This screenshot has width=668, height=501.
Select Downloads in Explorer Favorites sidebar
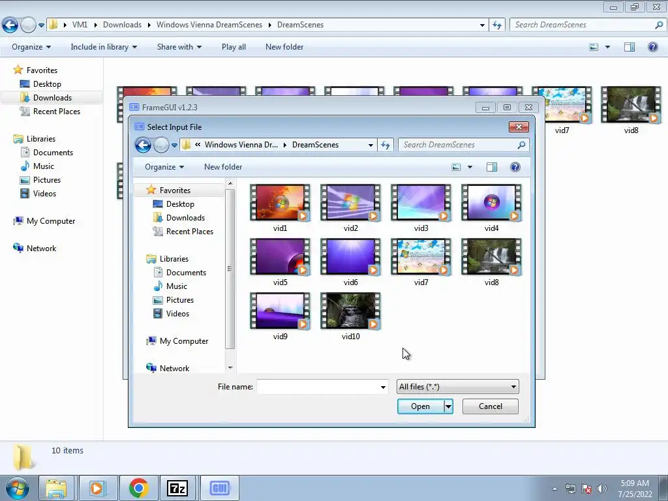(x=52, y=98)
